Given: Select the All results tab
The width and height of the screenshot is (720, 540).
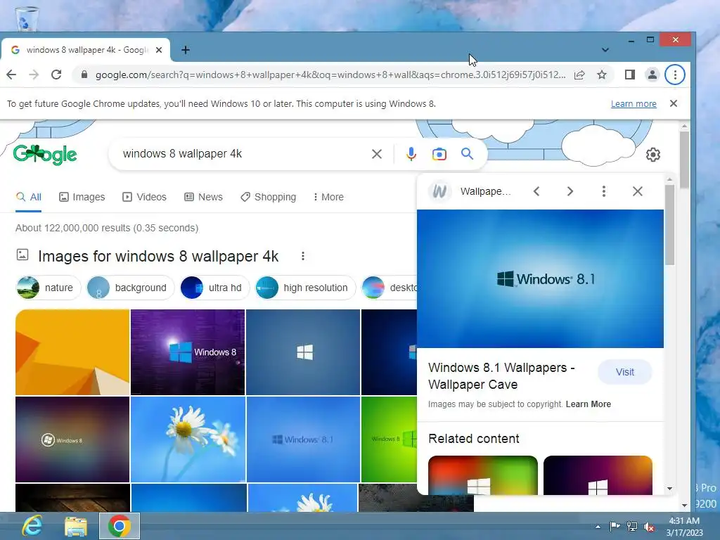Looking at the screenshot, I should coord(28,197).
